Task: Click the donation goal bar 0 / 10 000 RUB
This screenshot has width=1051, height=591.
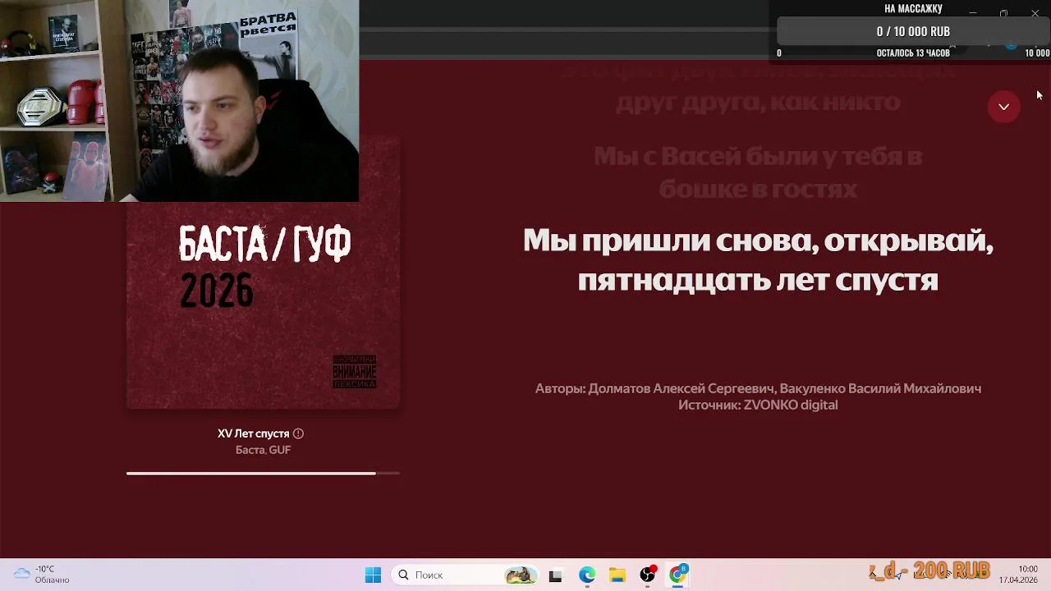Action: tap(913, 32)
